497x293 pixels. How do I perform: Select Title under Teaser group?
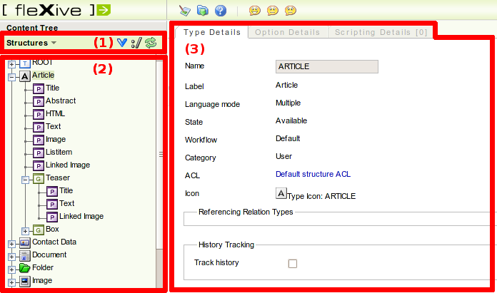66,190
